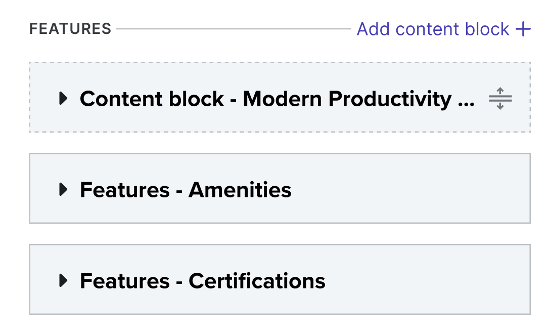The image size is (550, 334).
Task: Click the divider line next to FEATURES
Action: [233, 29]
